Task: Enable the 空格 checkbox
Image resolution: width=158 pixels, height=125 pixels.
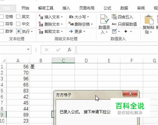Action: (x=2, y=17)
